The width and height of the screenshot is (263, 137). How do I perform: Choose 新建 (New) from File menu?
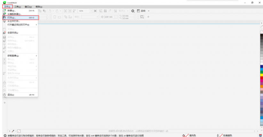[20, 11]
